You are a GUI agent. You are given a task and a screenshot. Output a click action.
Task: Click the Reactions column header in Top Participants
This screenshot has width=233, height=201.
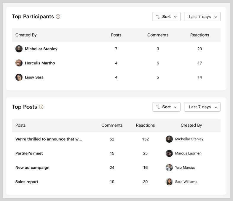pyautogui.click(x=200, y=35)
